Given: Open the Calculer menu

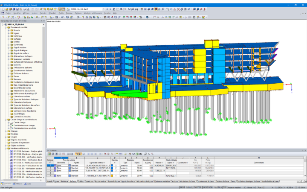Looking at the screenshot, I should (43, 13).
